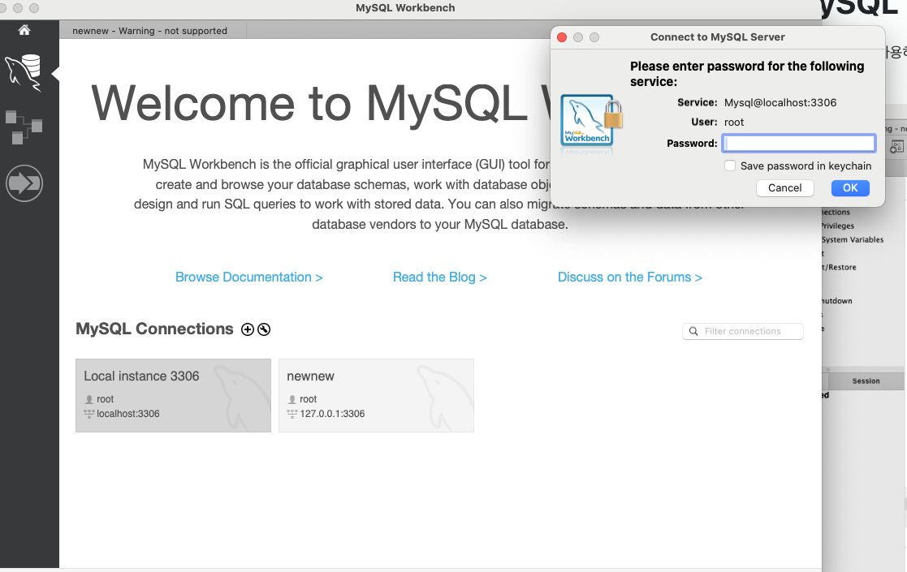Image resolution: width=907 pixels, height=572 pixels.
Task: Cancel the Connect to MySQL Server dialog
Action: pyautogui.click(x=784, y=187)
